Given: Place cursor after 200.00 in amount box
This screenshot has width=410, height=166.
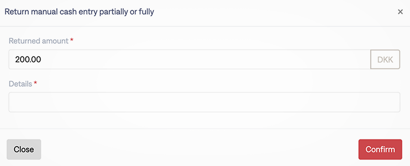Looking at the screenshot, I should (42, 60).
